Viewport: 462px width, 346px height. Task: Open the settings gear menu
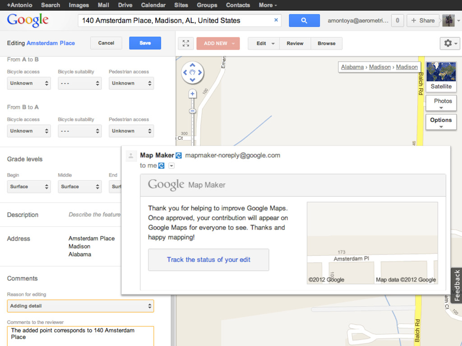pyautogui.click(x=450, y=43)
